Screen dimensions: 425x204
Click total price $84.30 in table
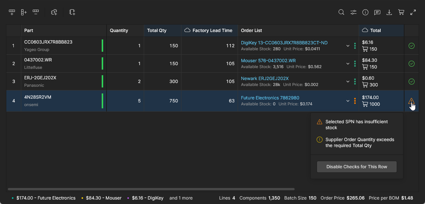pyautogui.click(x=370, y=60)
